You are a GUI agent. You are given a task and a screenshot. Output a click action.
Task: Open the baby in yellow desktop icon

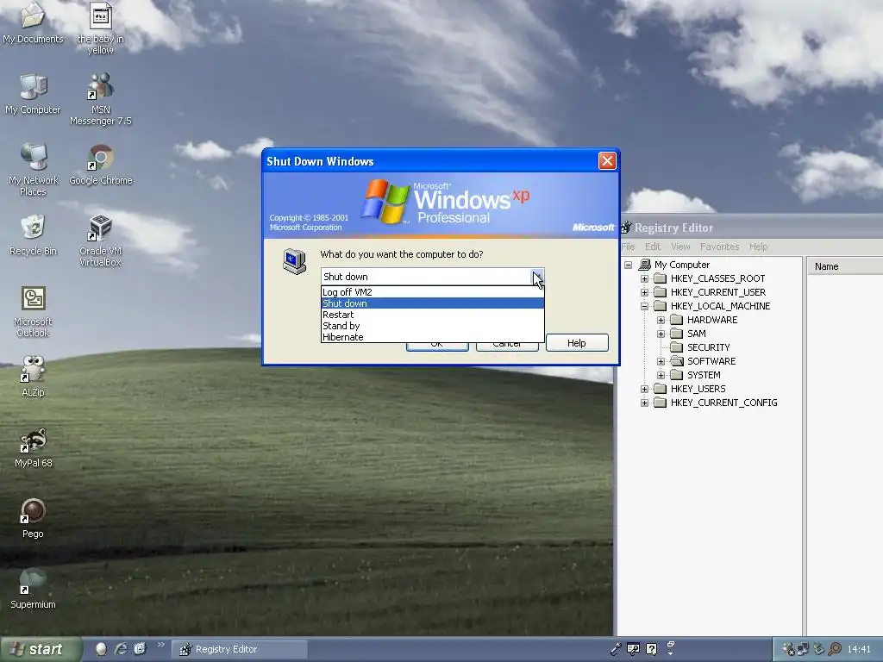pyautogui.click(x=100, y=28)
